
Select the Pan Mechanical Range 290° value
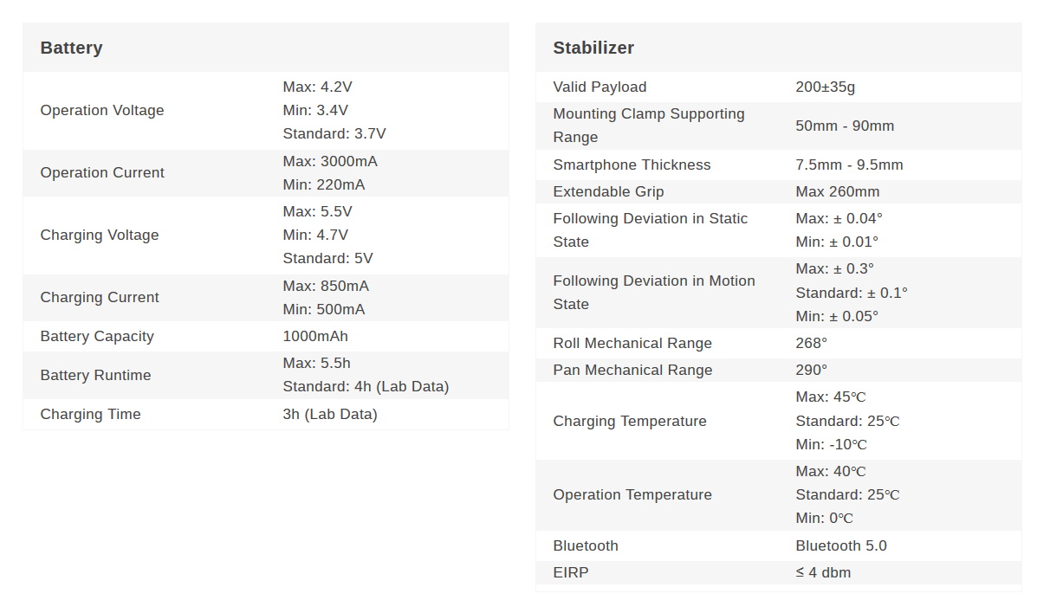pyautogui.click(x=812, y=370)
